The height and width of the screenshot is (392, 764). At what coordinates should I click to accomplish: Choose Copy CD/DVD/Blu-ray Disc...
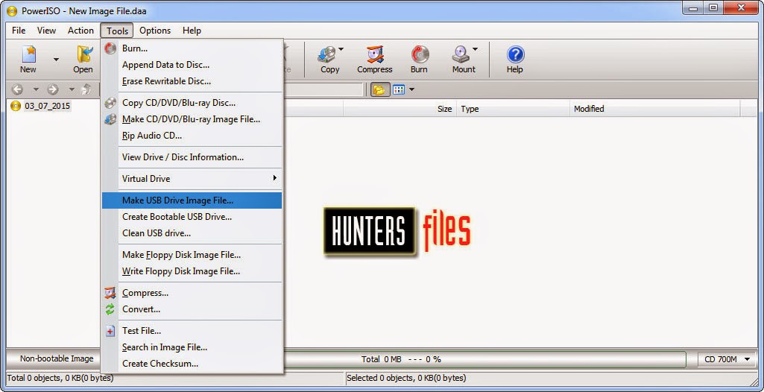(192, 103)
